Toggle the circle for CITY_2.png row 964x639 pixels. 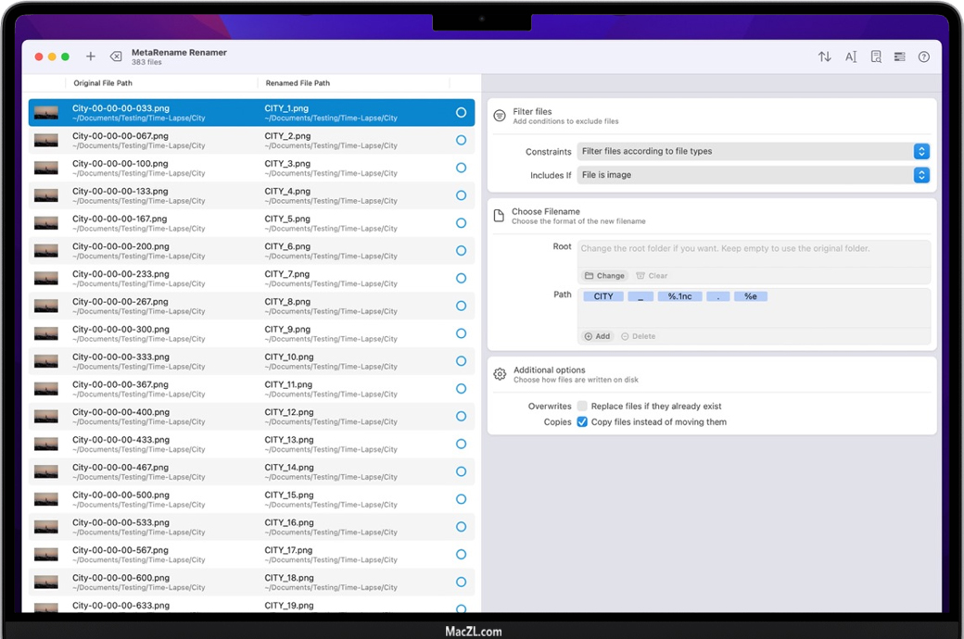(x=461, y=140)
